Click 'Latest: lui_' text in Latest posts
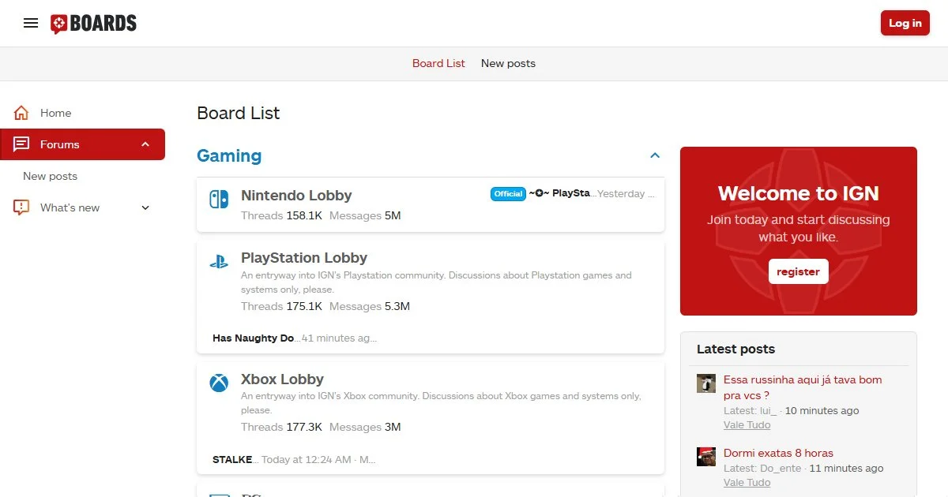The height and width of the screenshot is (497, 948). (x=750, y=411)
